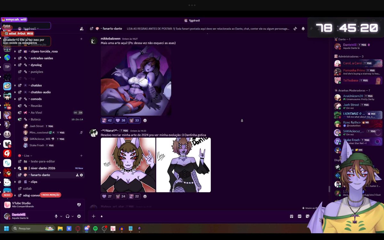Viewport: 384px width, 240px height.
Task: Mute the microphone in voice controls
Action: pos(56,216)
